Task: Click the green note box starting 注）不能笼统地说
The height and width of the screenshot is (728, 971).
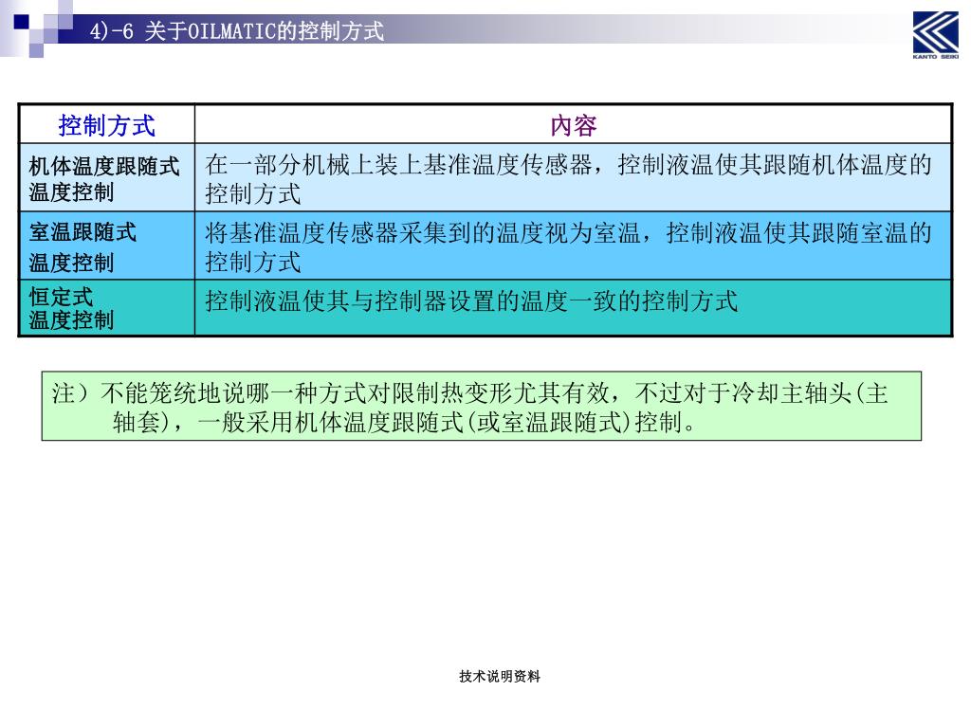Action: click(x=481, y=406)
